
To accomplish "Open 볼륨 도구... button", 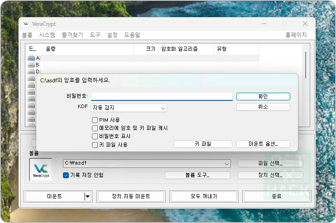I will click(x=197, y=175).
